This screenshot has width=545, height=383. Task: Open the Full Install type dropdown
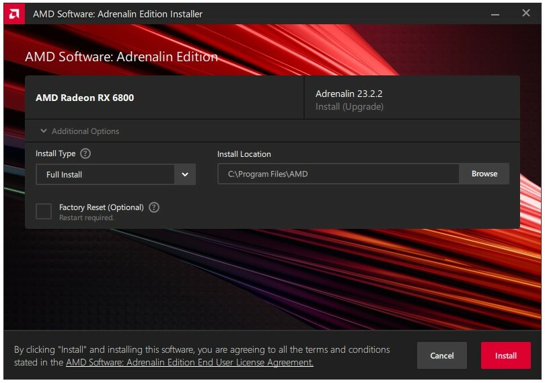tap(116, 174)
